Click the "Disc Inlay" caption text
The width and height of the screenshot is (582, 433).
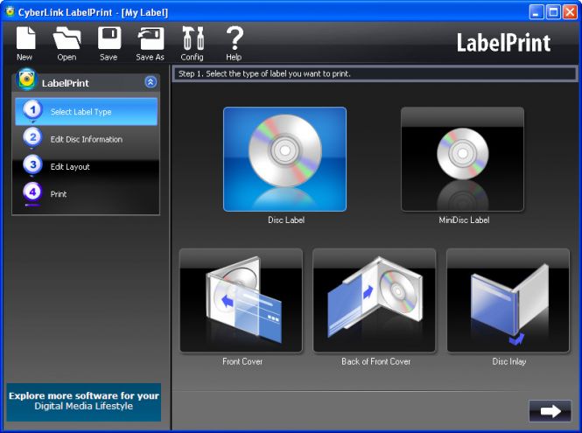(x=509, y=361)
